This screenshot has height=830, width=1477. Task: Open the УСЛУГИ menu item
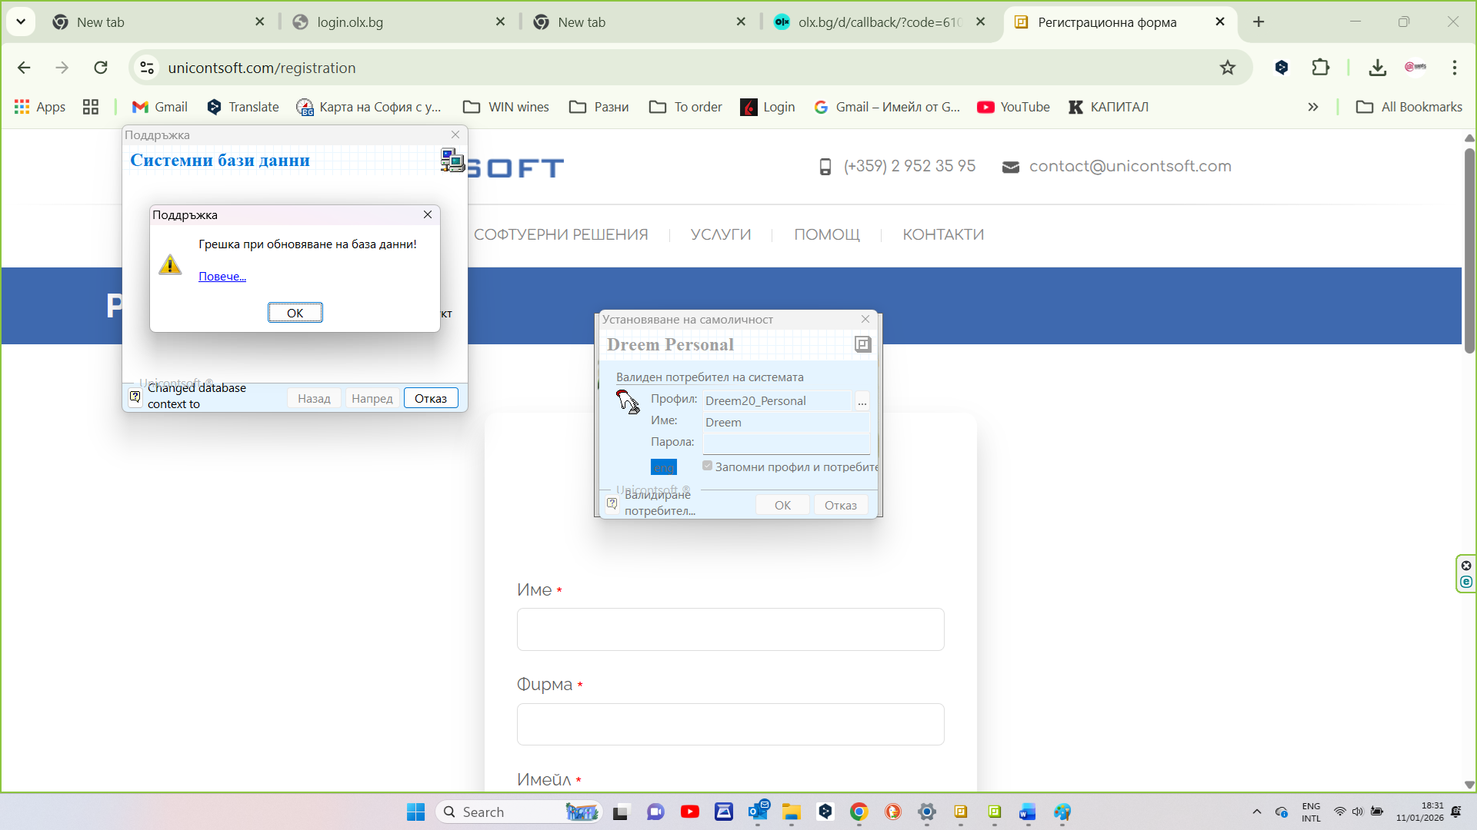coord(720,234)
